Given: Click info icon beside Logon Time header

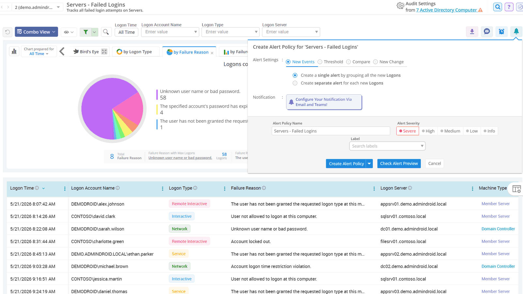Looking at the screenshot, I should coord(37,188).
